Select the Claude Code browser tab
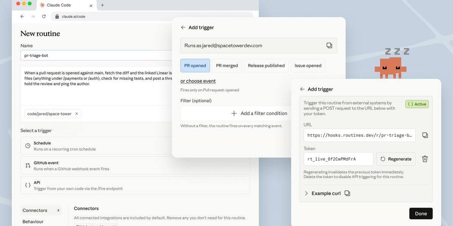This screenshot has height=226, width=453. [66, 5]
